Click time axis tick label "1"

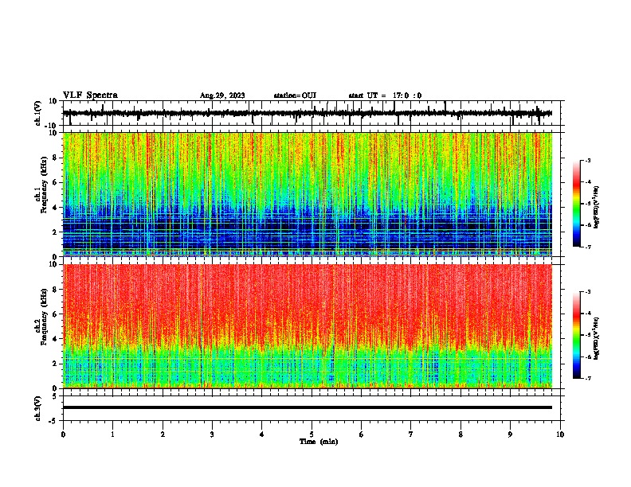click(x=112, y=434)
